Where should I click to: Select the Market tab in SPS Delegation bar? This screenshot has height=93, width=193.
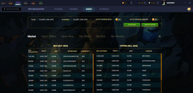click(x=89, y=9)
